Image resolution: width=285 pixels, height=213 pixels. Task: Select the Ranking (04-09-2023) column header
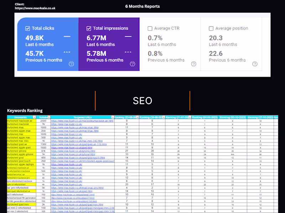pyautogui.click(x=204, y=118)
